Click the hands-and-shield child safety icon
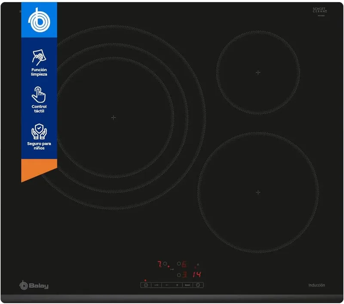The width and height of the screenshot is (344, 304). click(39, 131)
